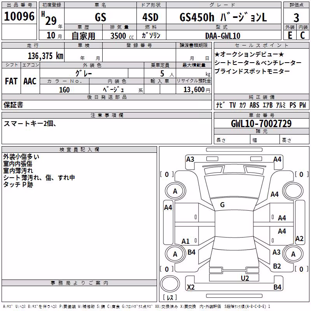Viewport: 311px width, 311px height.
Task: Select the 事務局よりご案内 section header
Action: coord(79,283)
